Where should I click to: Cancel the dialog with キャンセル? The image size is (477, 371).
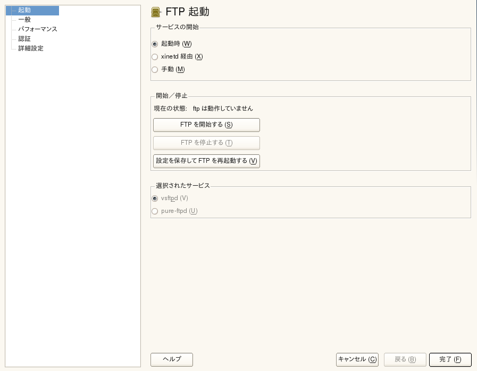pos(357,359)
